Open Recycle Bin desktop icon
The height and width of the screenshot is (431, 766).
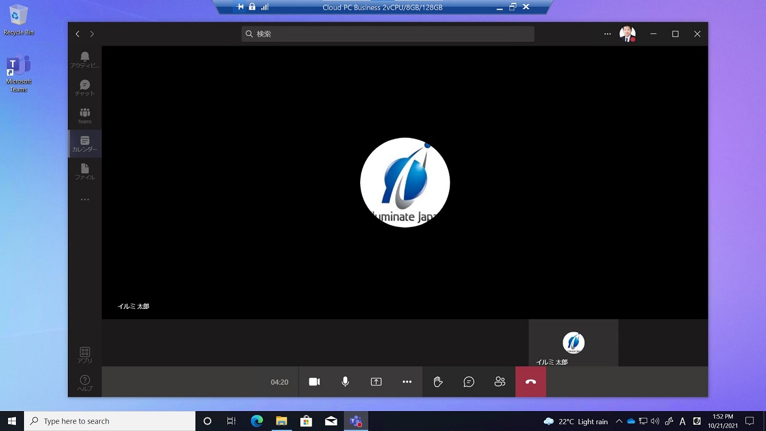coord(19,20)
